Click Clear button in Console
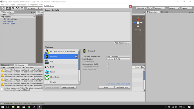 pyautogui.click(x=3, y=67)
